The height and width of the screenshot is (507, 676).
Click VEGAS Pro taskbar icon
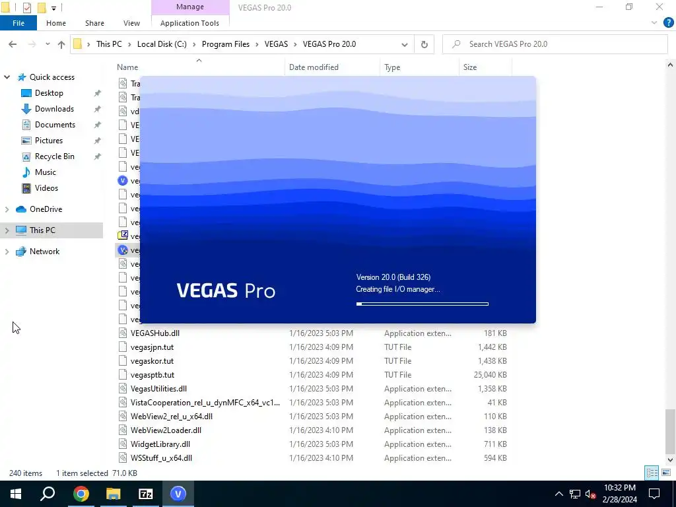tap(178, 494)
